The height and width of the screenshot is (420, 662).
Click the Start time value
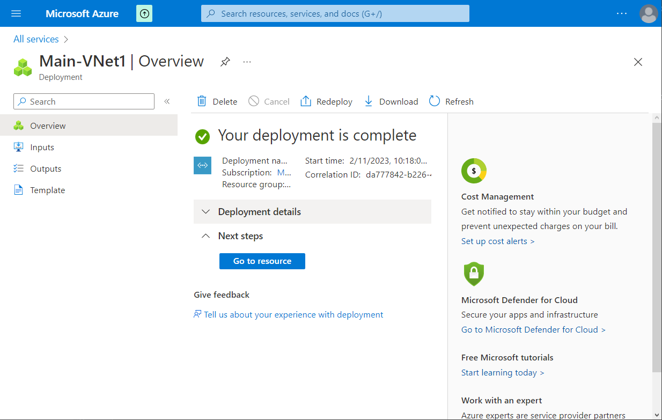coord(388,160)
